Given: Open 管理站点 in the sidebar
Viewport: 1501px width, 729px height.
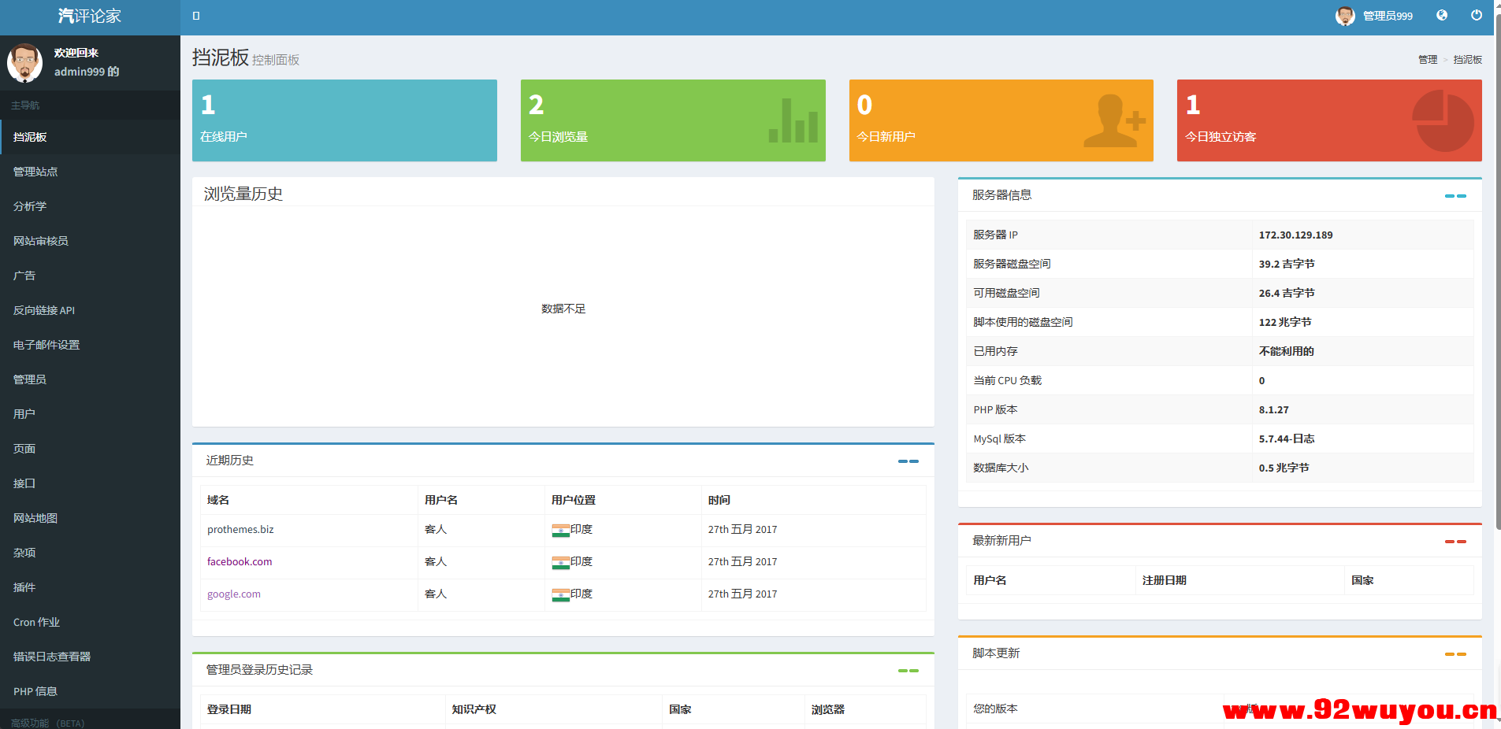Looking at the screenshot, I should point(35,172).
